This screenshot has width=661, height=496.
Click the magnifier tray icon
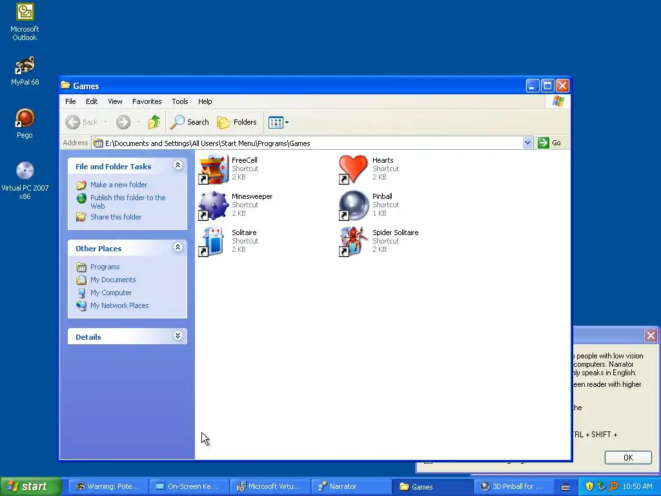pos(613,486)
